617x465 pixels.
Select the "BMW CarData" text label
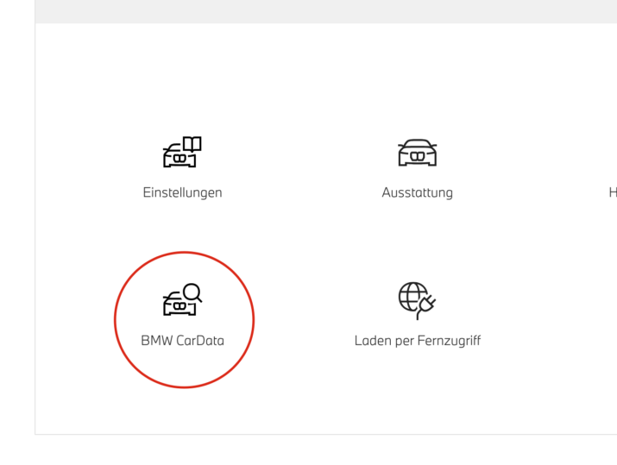(182, 341)
